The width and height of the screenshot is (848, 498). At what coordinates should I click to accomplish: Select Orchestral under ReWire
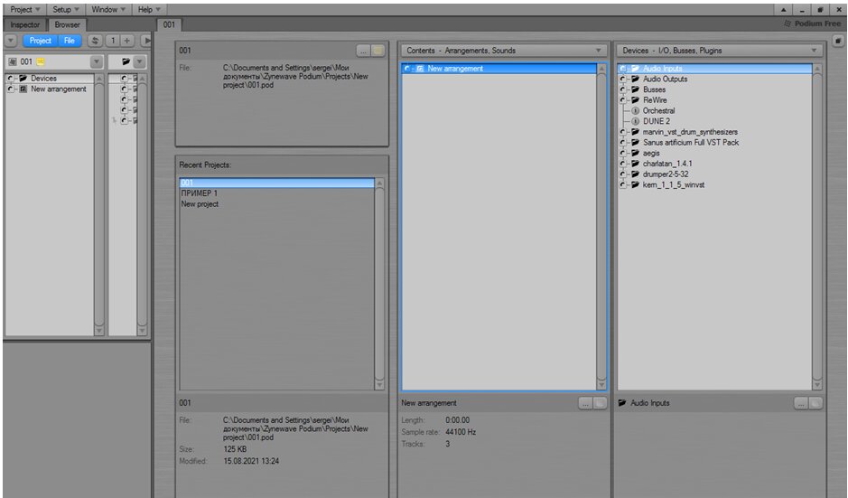pos(658,111)
